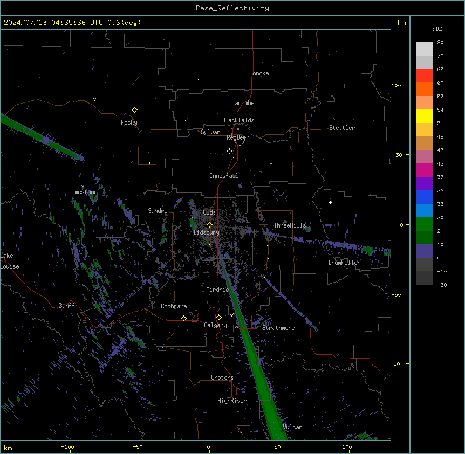465x454 pixels.
Task: Select the Sylvan label on the map
Action: point(210,132)
